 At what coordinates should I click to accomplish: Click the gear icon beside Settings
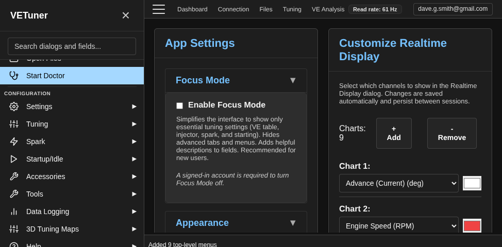(14, 107)
